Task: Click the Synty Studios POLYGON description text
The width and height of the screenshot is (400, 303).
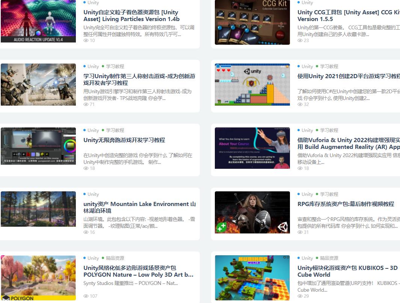Action: tap(131, 283)
